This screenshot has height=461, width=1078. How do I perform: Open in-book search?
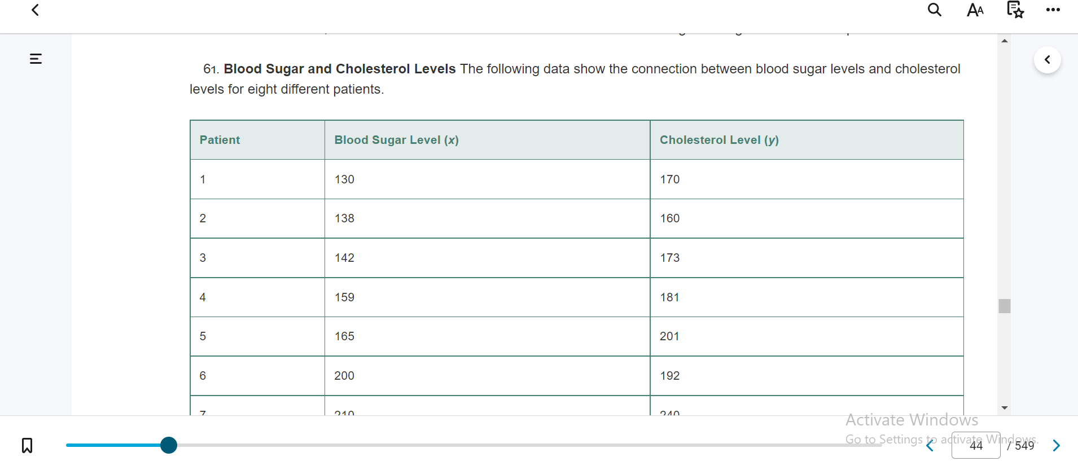[934, 10]
